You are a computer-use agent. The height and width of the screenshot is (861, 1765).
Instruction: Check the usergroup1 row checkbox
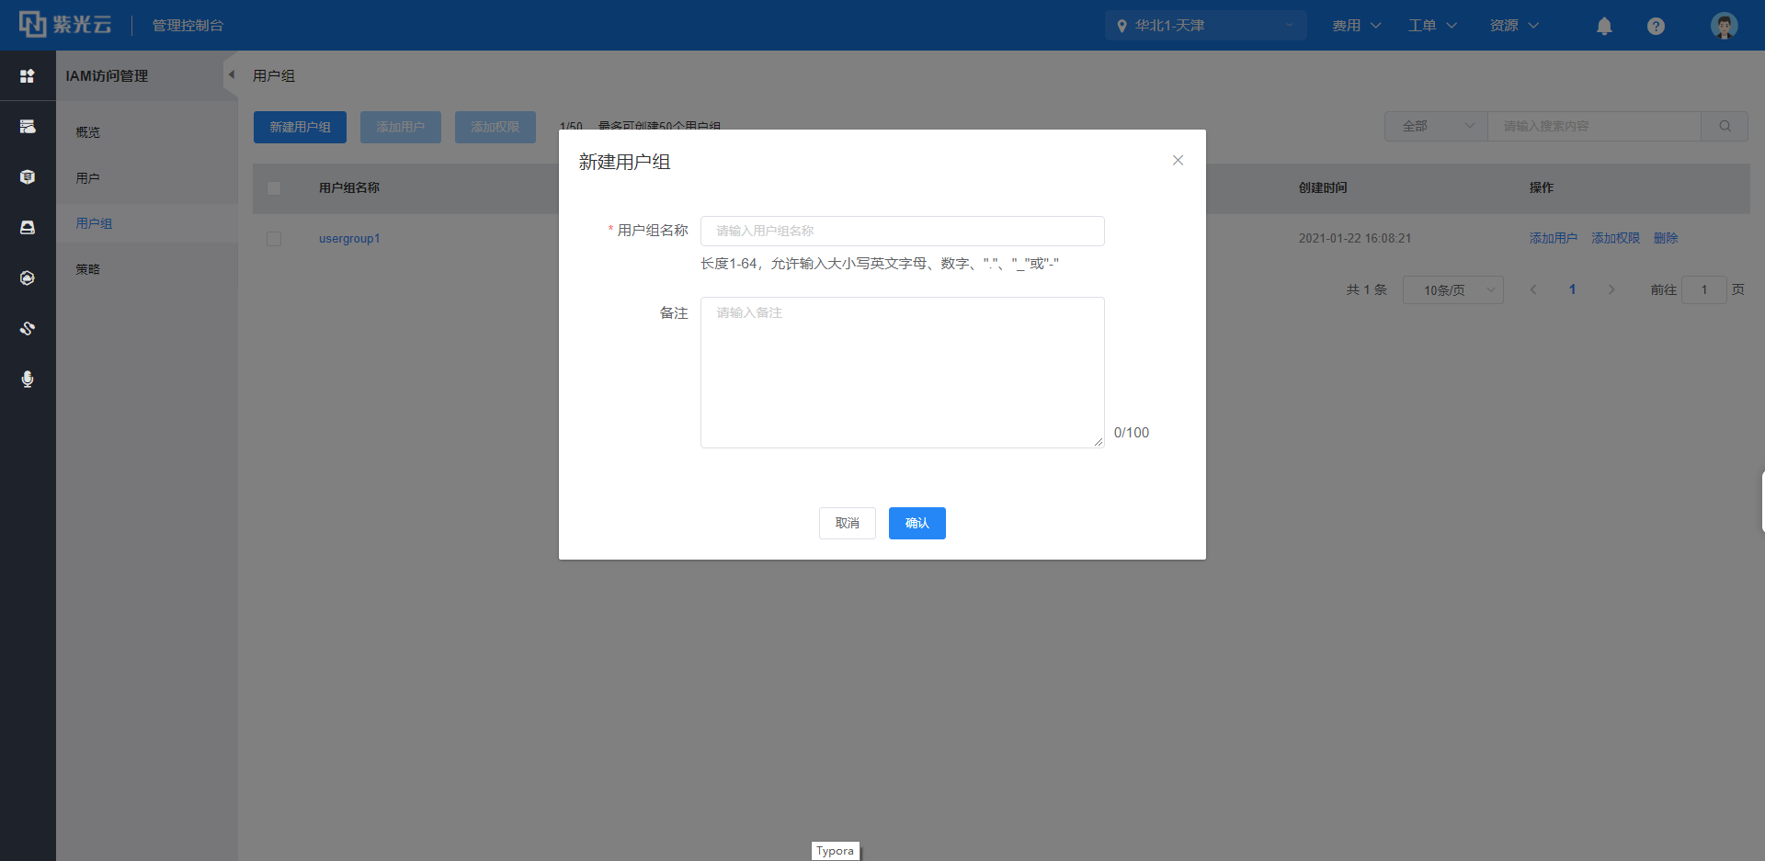(274, 239)
